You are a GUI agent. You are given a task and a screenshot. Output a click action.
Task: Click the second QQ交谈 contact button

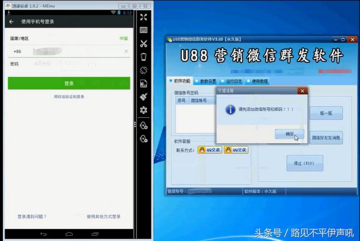pos(236,150)
